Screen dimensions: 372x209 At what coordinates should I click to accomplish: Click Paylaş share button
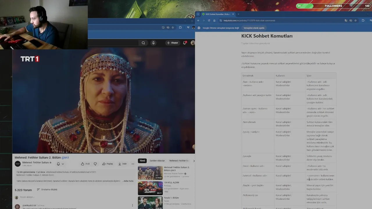tap(108, 164)
